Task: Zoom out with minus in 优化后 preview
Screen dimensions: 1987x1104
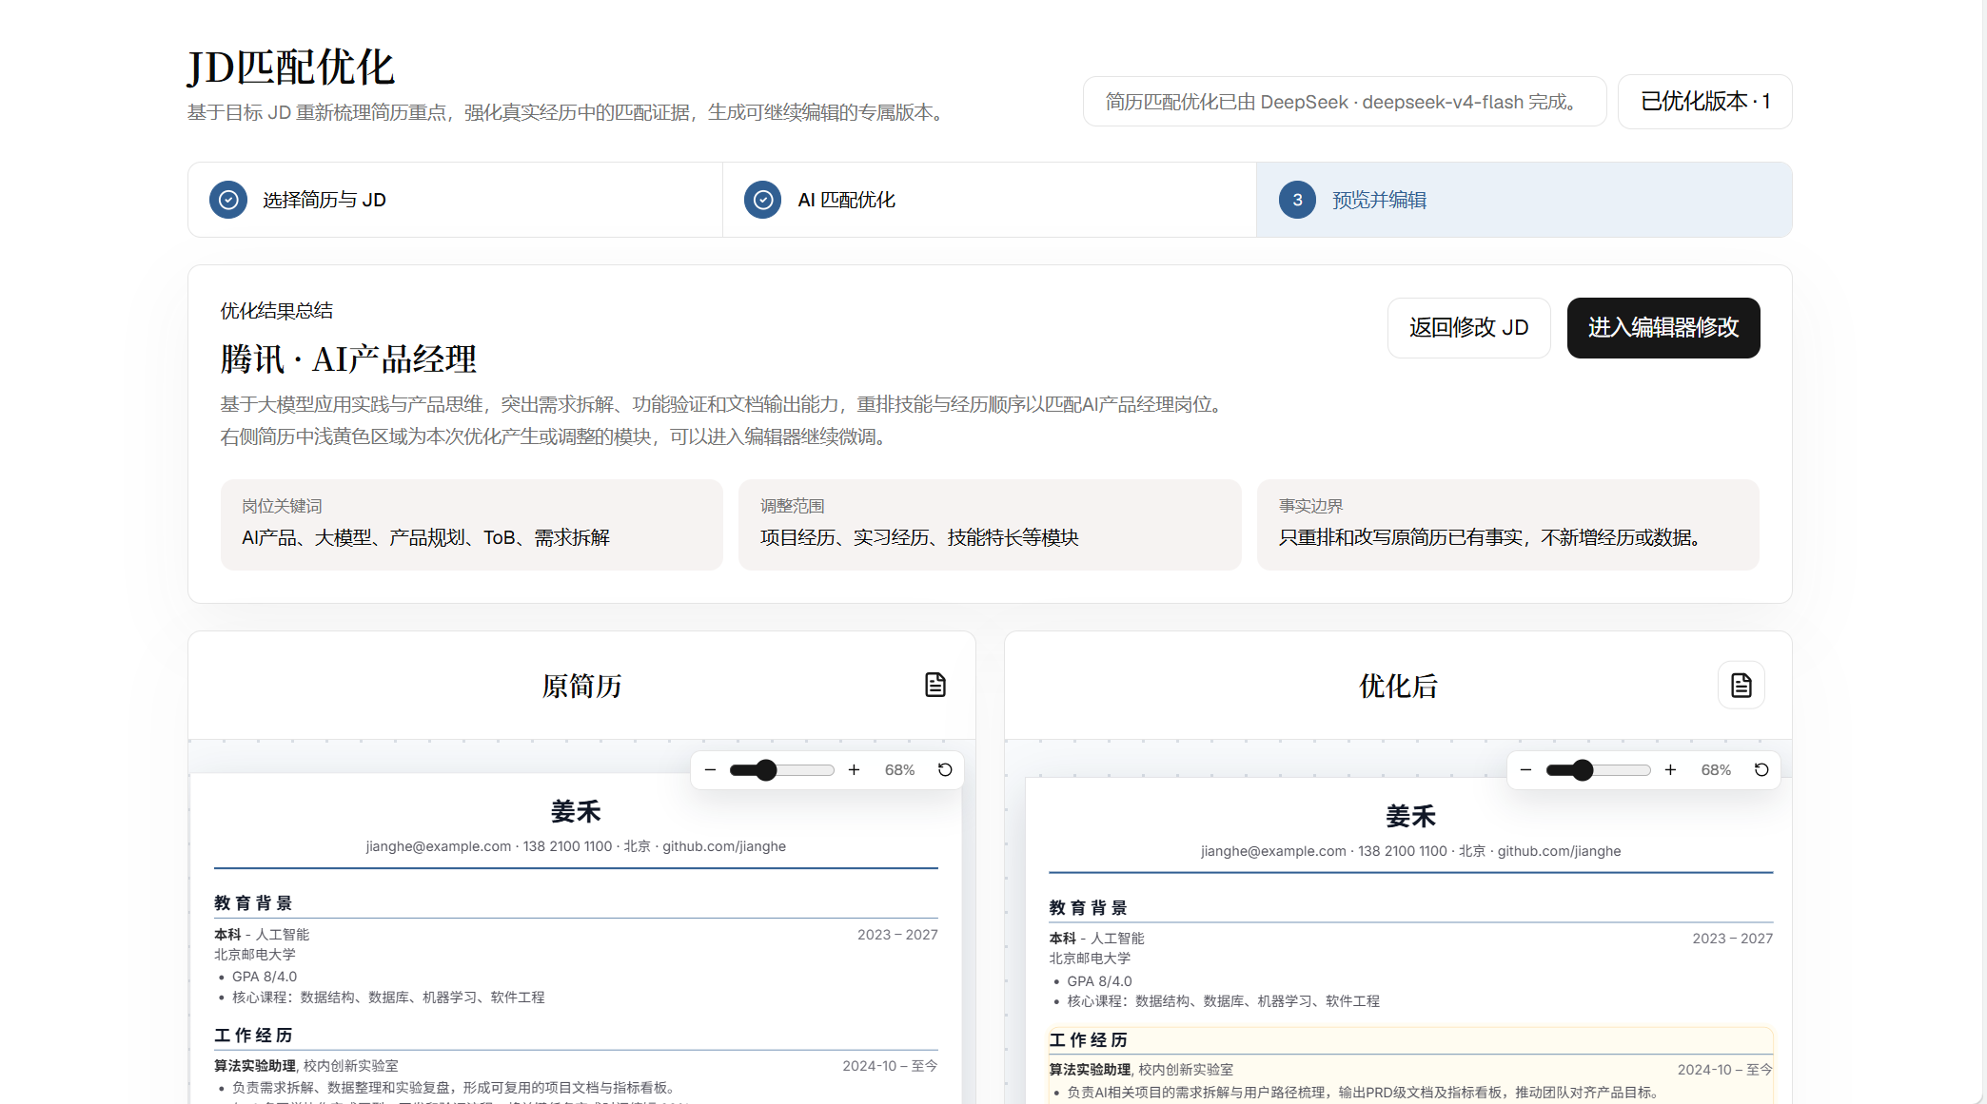Action: (x=1526, y=770)
